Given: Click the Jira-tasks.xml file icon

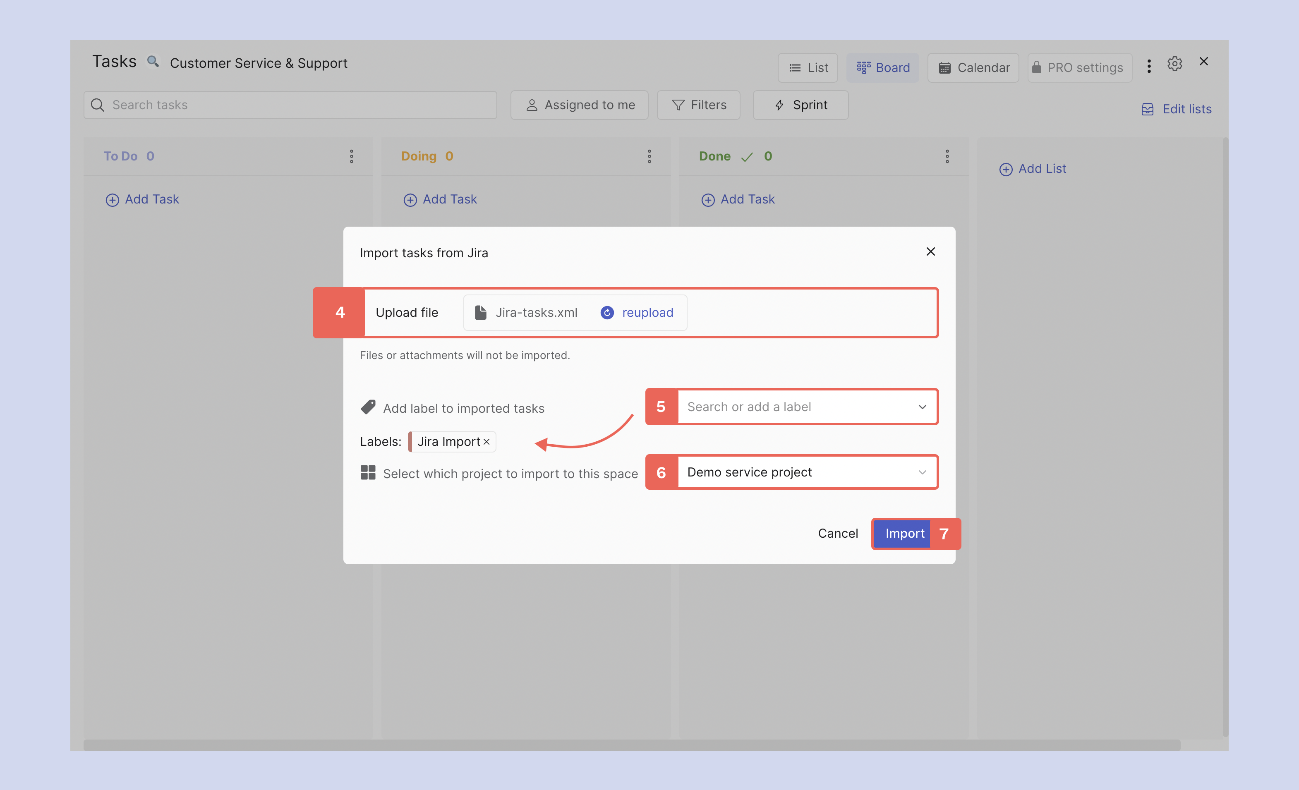Looking at the screenshot, I should (480, 313).
